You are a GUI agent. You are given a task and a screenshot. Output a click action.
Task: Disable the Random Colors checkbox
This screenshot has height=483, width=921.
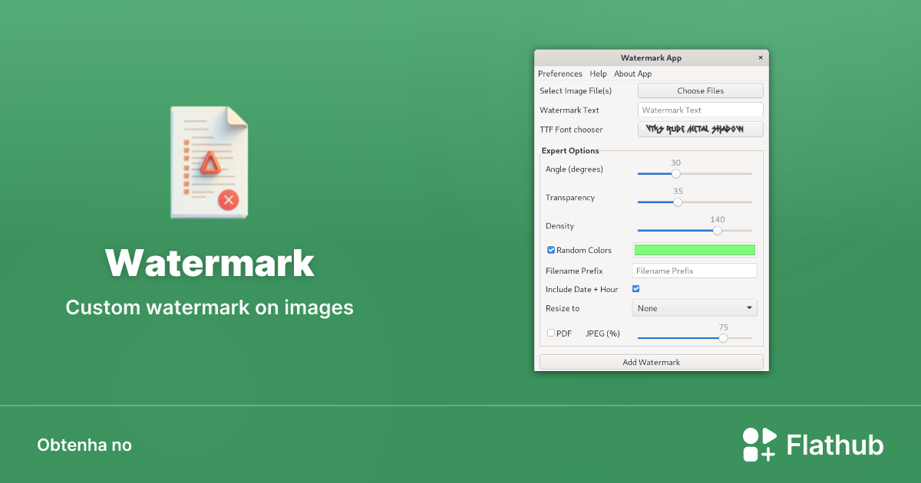(550, 249)
